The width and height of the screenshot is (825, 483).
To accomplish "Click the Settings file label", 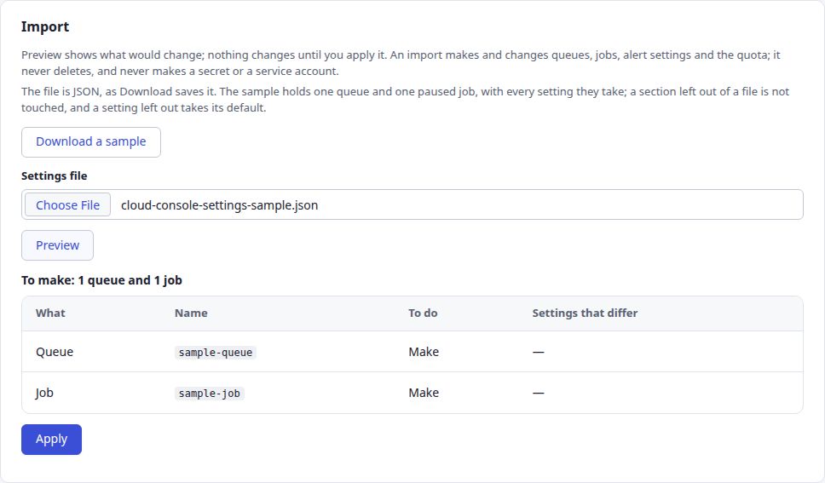I will click(55, 175).
